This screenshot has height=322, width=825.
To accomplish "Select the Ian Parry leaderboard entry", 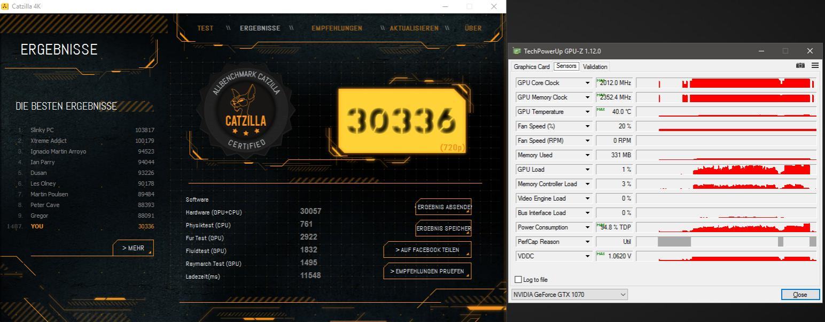I will (x=85, y=162).
